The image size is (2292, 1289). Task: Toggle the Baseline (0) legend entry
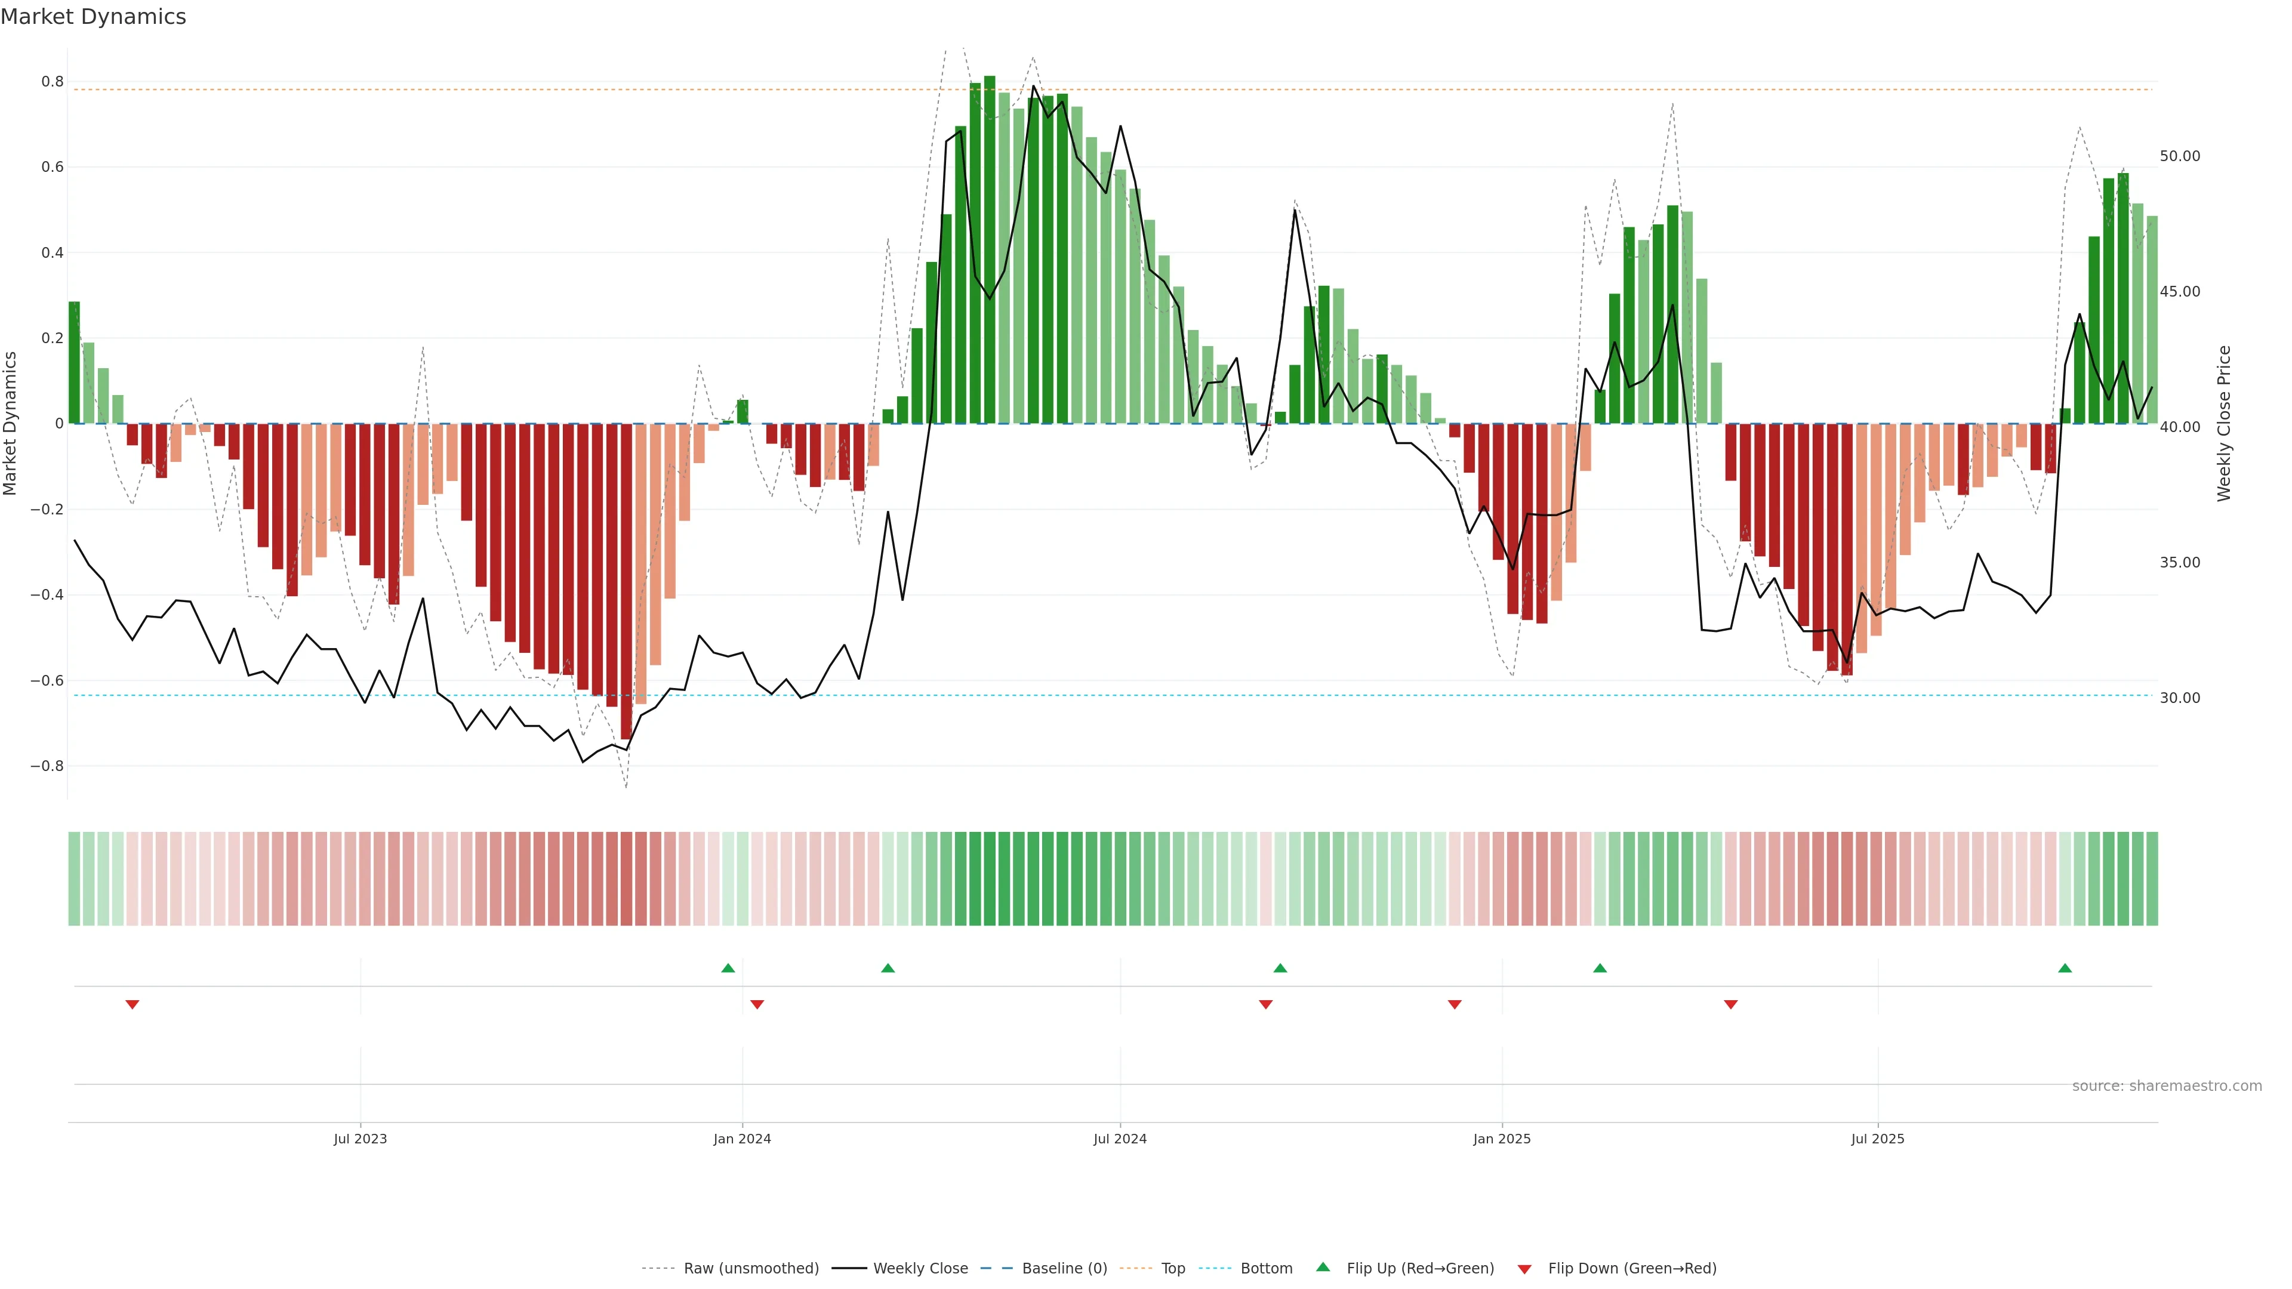click(x=1064, y=1268)
